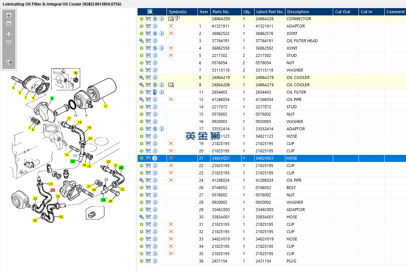This screenshot has width=406, height=272.
Task: Open the book-magnifier symbol for 2486A209
Action: pyautogui.click(x=171, y=19)
